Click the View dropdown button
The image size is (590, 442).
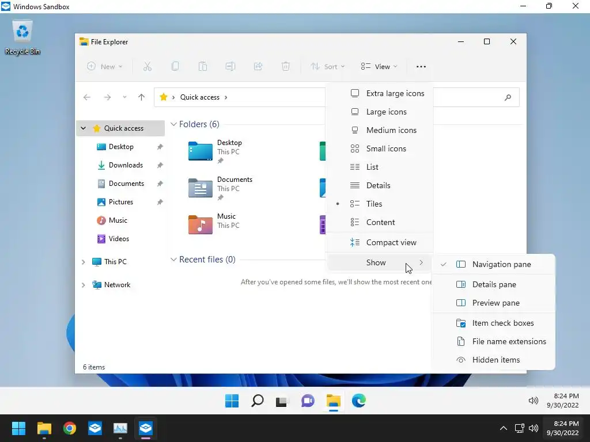pos(379,67)
